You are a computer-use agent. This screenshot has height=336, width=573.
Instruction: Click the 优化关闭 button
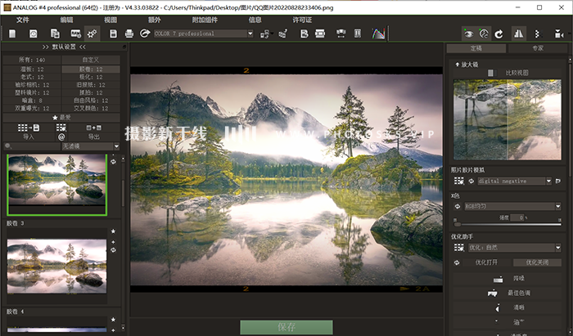537,262
